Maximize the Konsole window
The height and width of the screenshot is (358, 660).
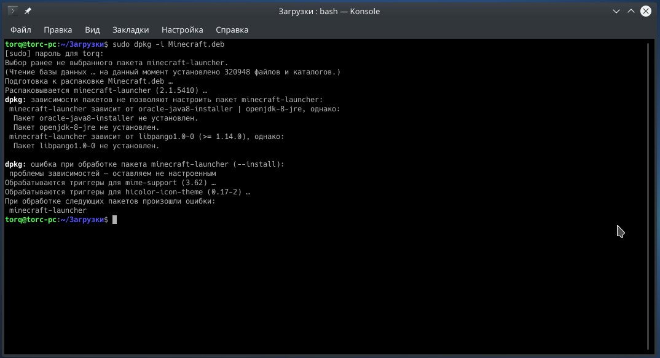coord(631,11)
